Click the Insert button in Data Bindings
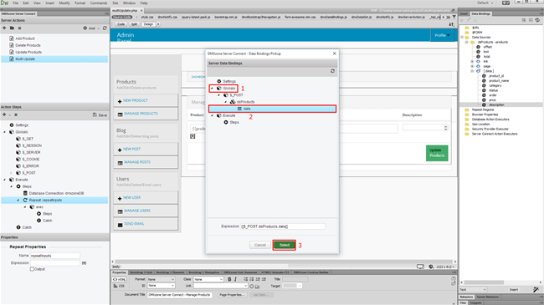Screen dimensions: 544x305 [x=514, y=290]
